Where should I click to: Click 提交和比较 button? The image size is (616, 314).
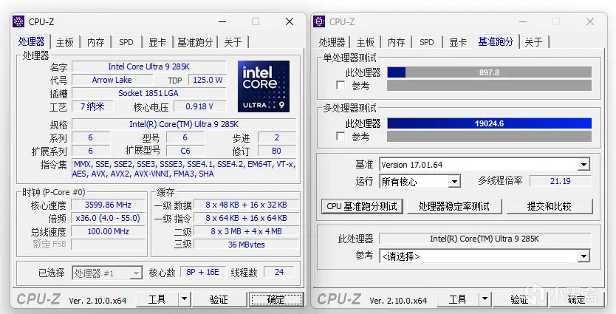tap(550, 206)
